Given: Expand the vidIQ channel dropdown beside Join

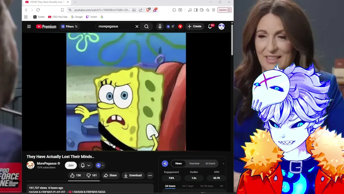Looking at the screenshot, I should [x=100, y=165].
